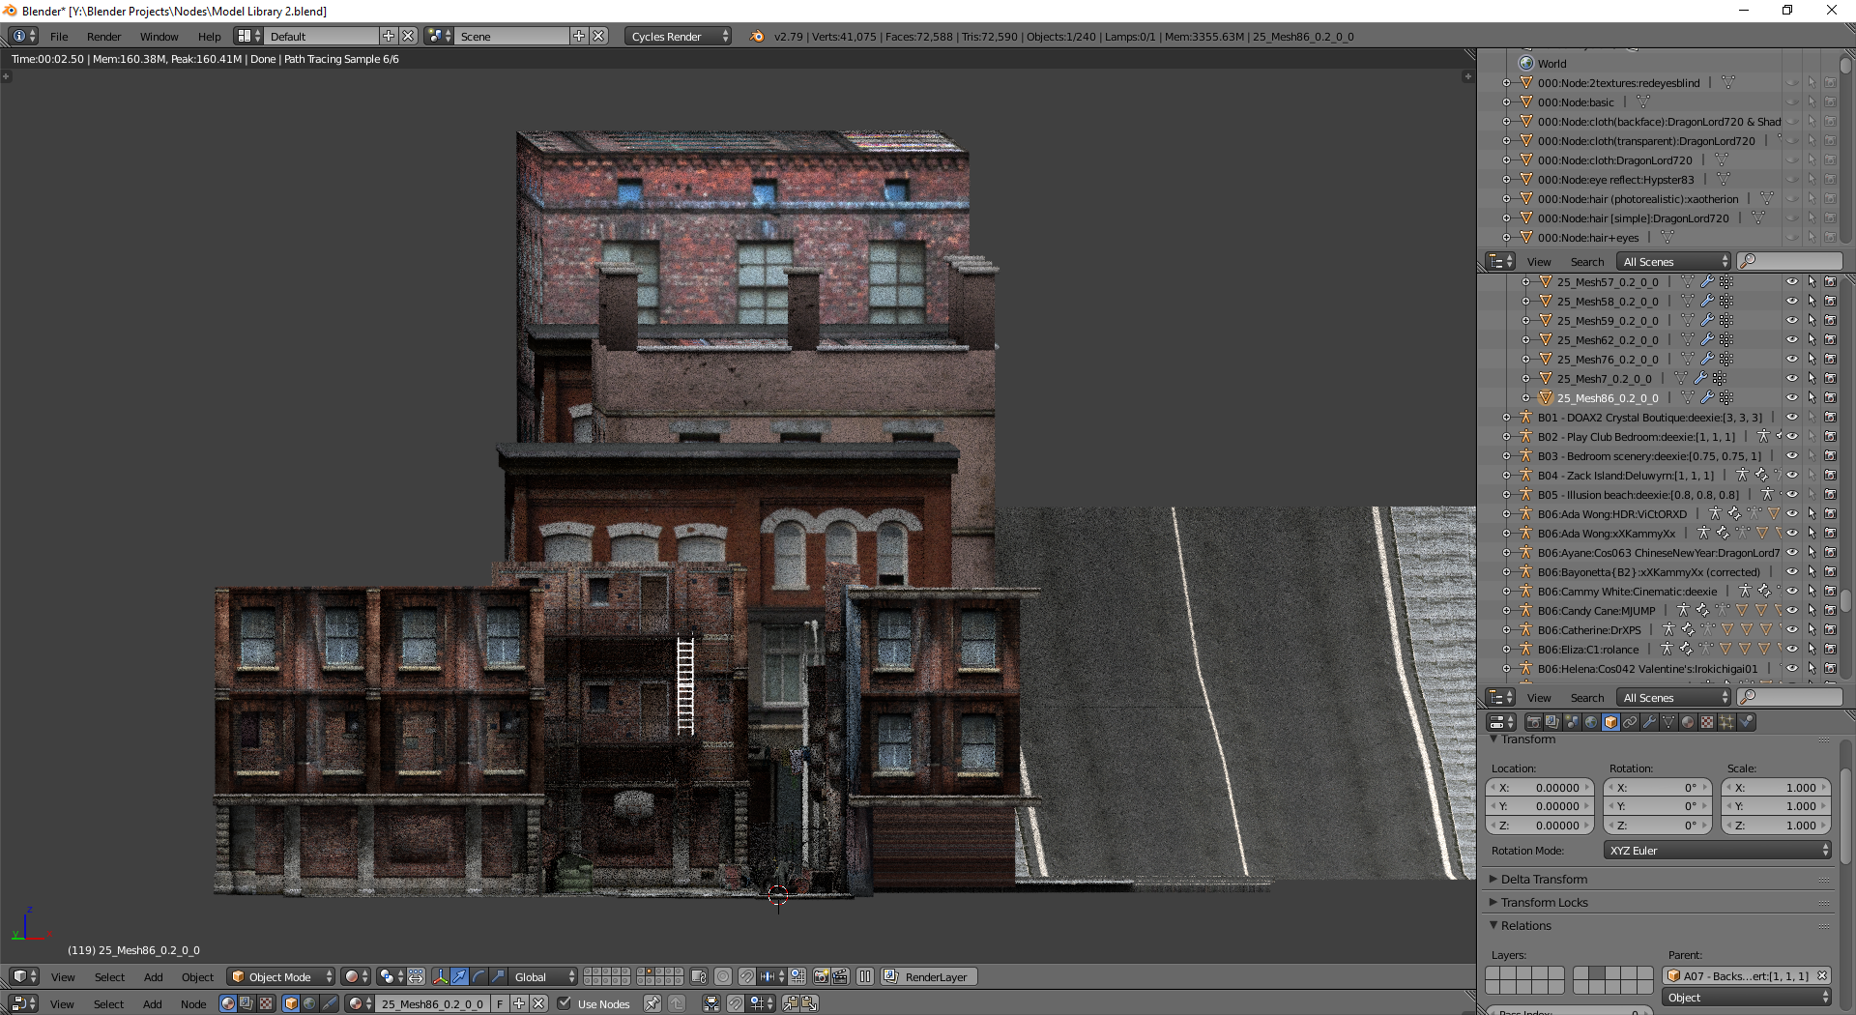Image resolution: width=1856 pixels, height=1015 pixels.
Task: Click Scale Z value field
Action: pyautogui.click(x=1777, y=826)
